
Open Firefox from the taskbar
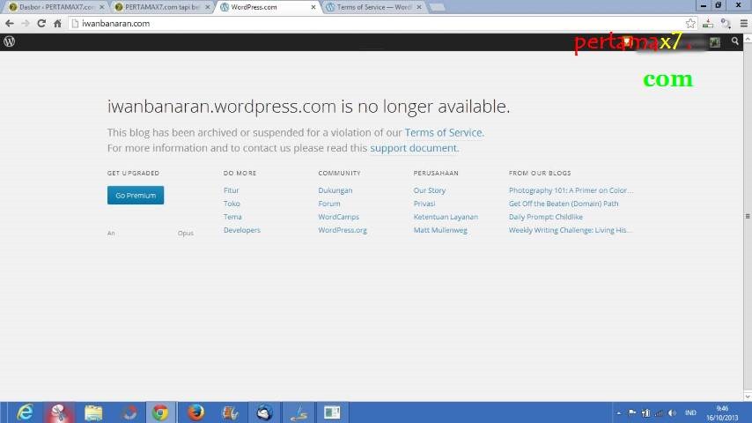195,412
